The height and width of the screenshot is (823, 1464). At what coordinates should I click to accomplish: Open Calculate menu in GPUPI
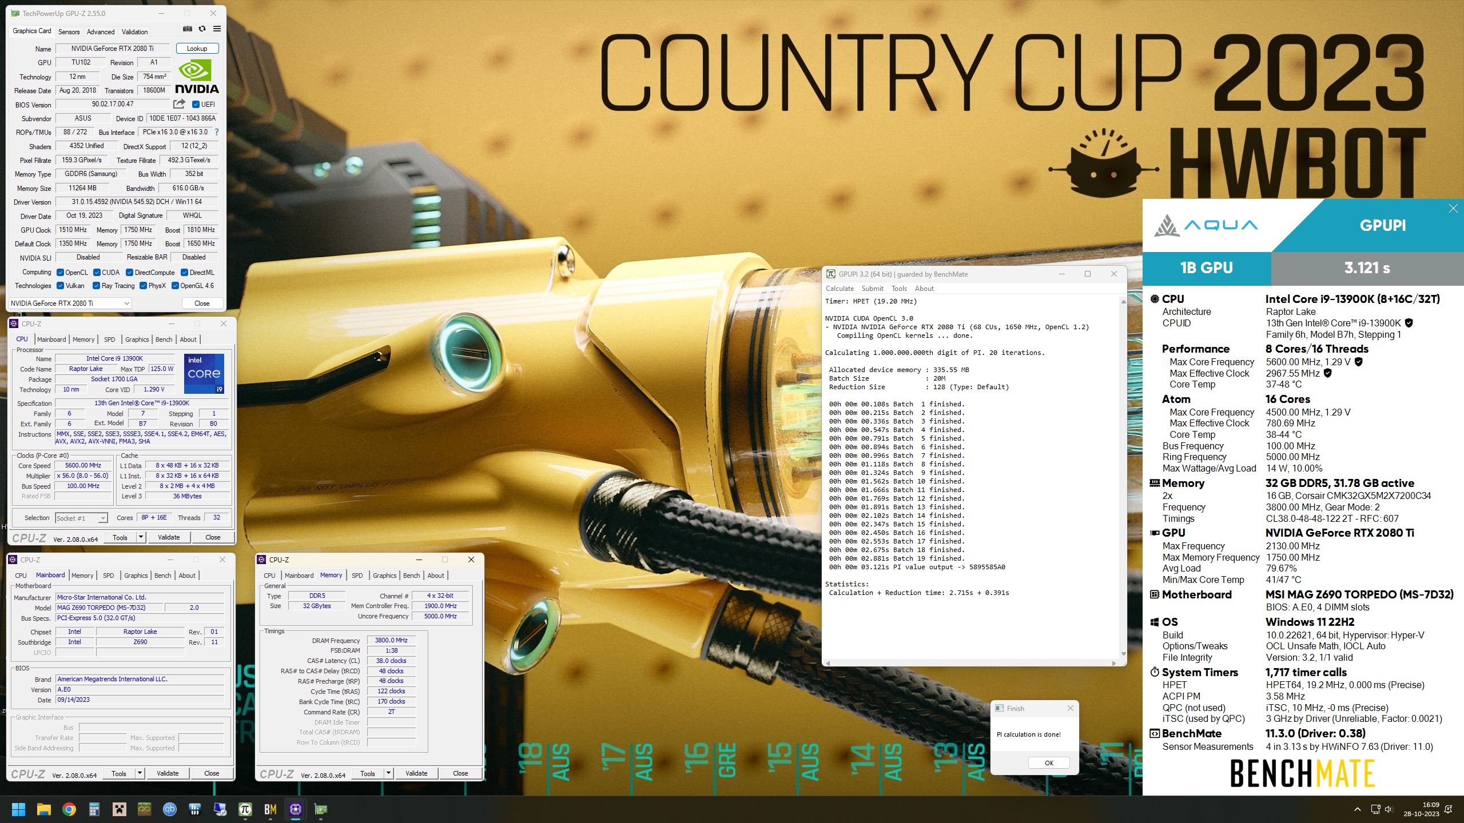840,289
